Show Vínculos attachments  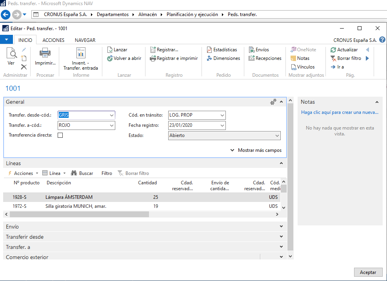click(x=303, y=67)
